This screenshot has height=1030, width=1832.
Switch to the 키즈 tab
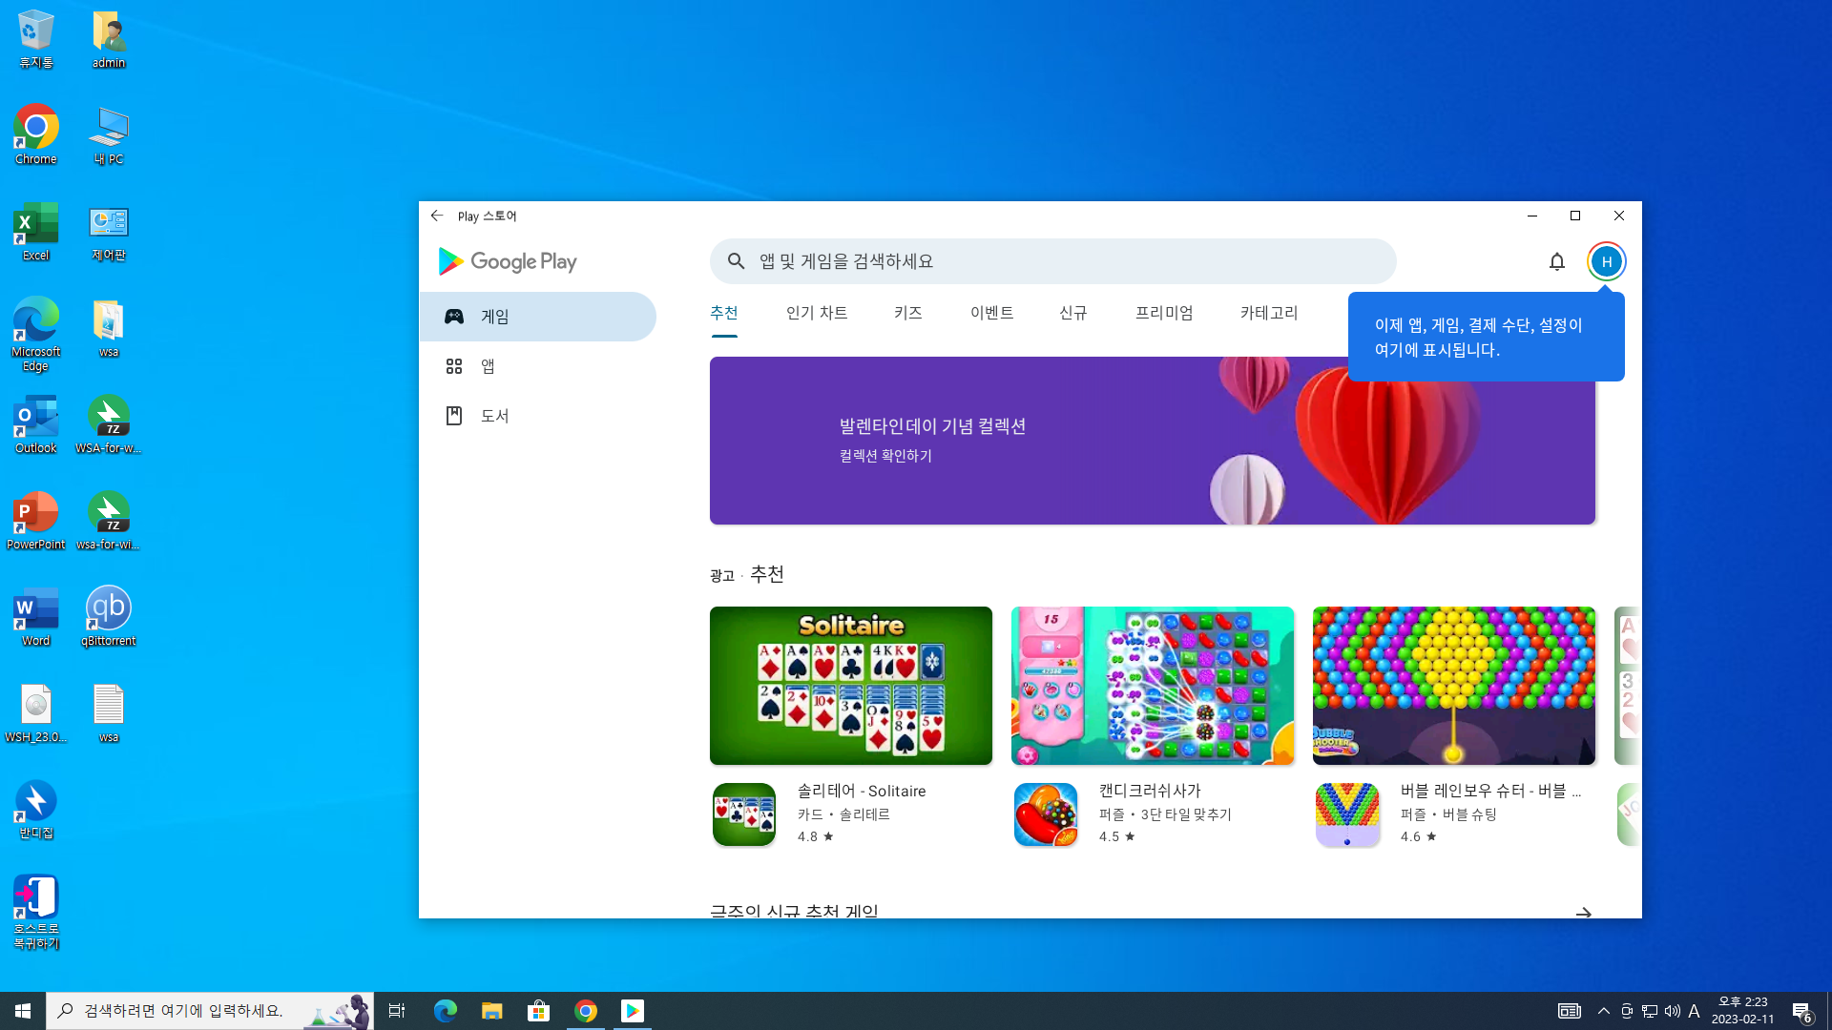pyautogui.click(x=908, y=314)
